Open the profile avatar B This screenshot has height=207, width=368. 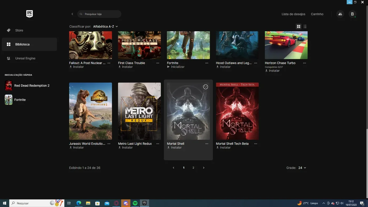tap(352, 14)
